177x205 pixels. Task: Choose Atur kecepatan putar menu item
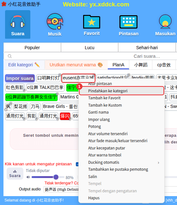[x=121, y=148]
